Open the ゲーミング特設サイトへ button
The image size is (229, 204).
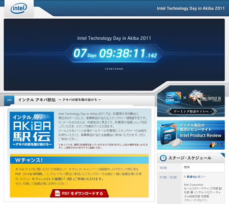[191, 111]
